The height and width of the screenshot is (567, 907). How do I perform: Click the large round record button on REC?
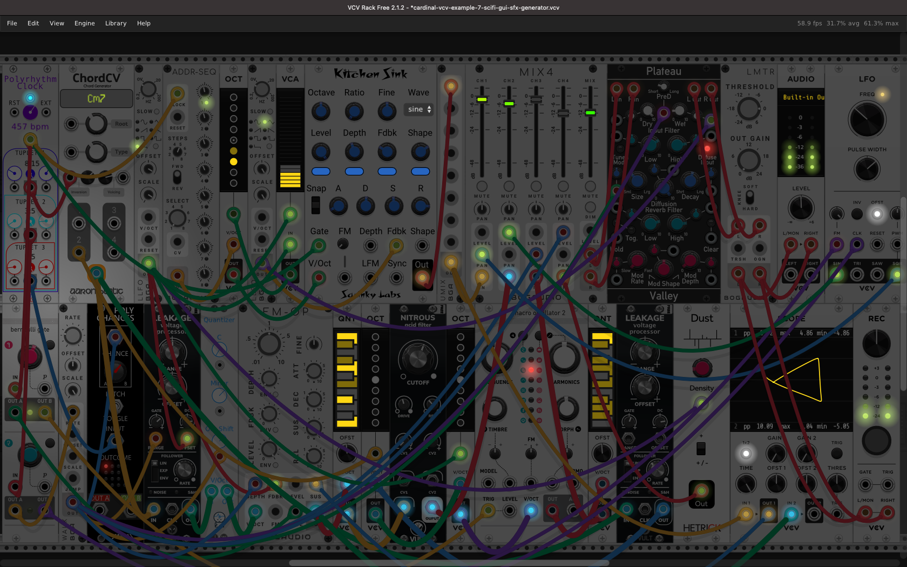click(876, 440)
